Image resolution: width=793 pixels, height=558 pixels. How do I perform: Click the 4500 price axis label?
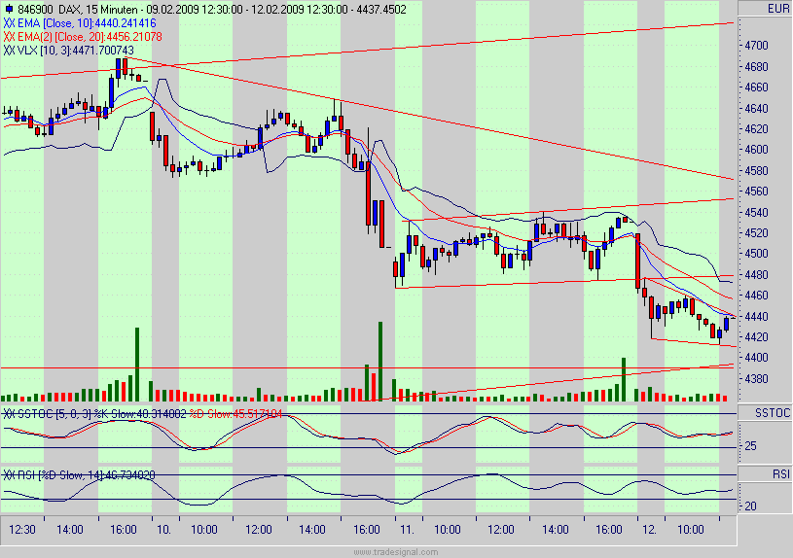point(756,253)
